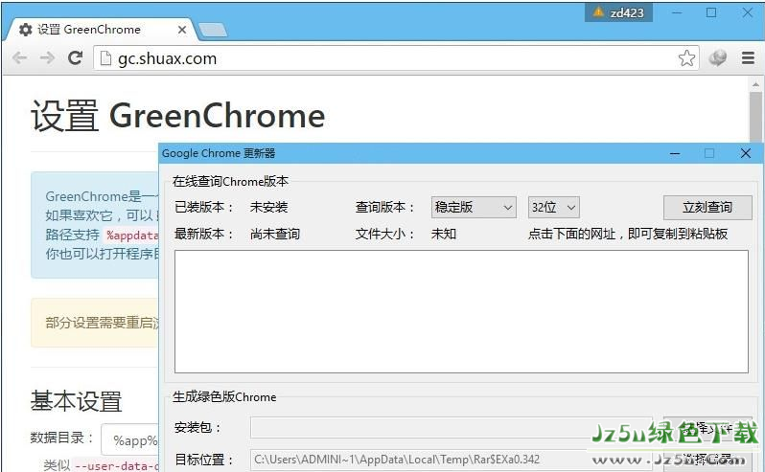765x472 pixels.
Task: Click the 点击下面的网址 hint text
Action: (x=627, y=235)
